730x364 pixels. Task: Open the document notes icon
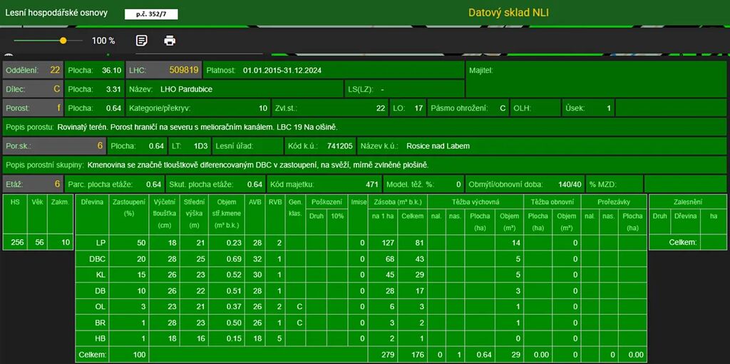click(x=142, y=41)
